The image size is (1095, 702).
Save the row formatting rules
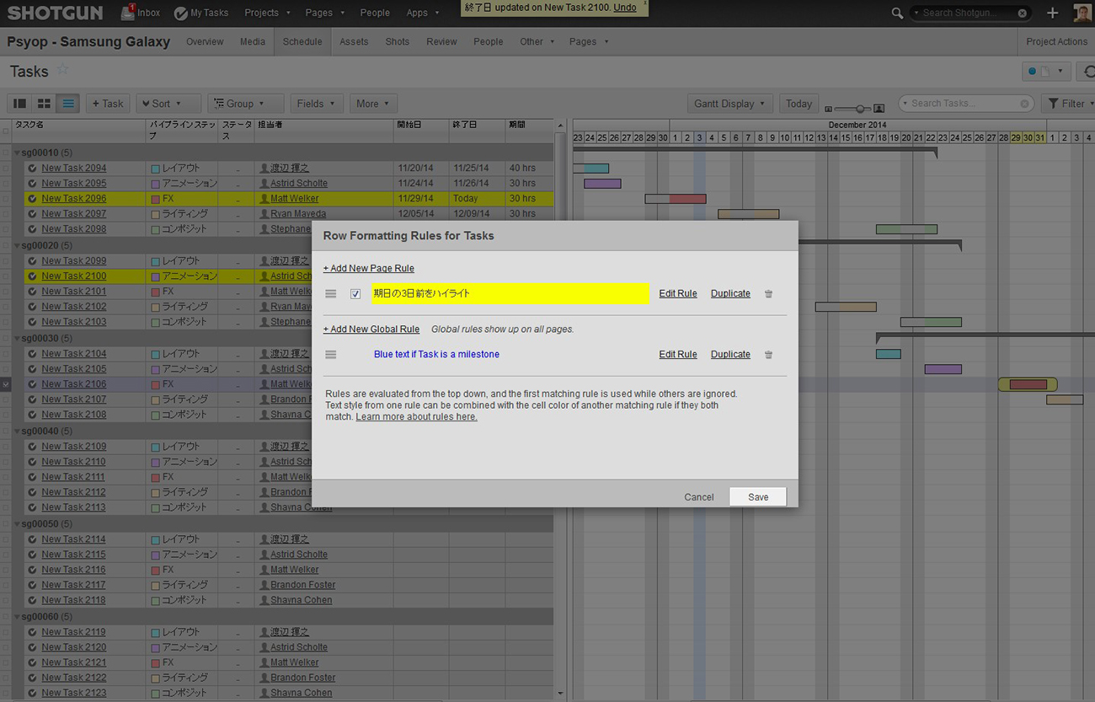point(757,497)
